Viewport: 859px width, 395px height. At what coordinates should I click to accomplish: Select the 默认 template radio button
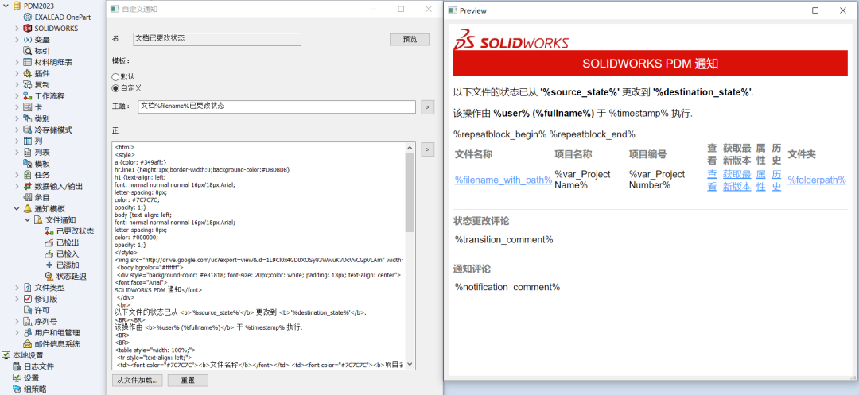click(x=115, y=77)
